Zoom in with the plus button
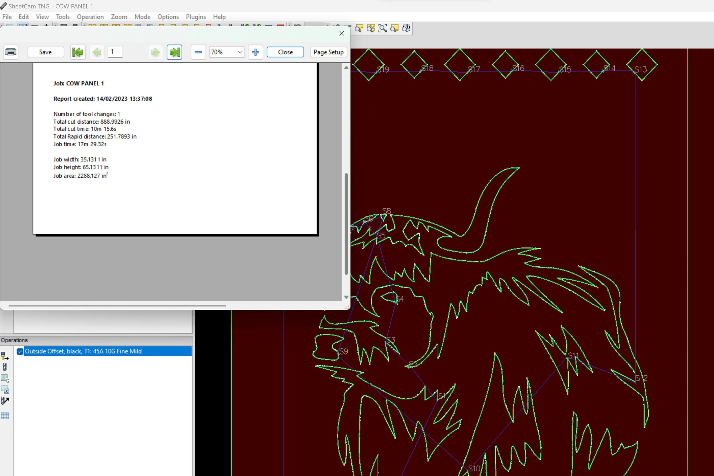Viewport: 714px width, 476px height. point(256,52)
